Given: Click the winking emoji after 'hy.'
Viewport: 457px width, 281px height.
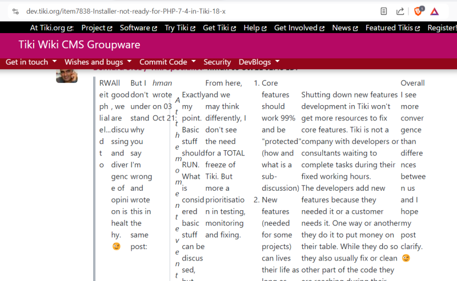Looking at the screenshot, I should point(117,246).
